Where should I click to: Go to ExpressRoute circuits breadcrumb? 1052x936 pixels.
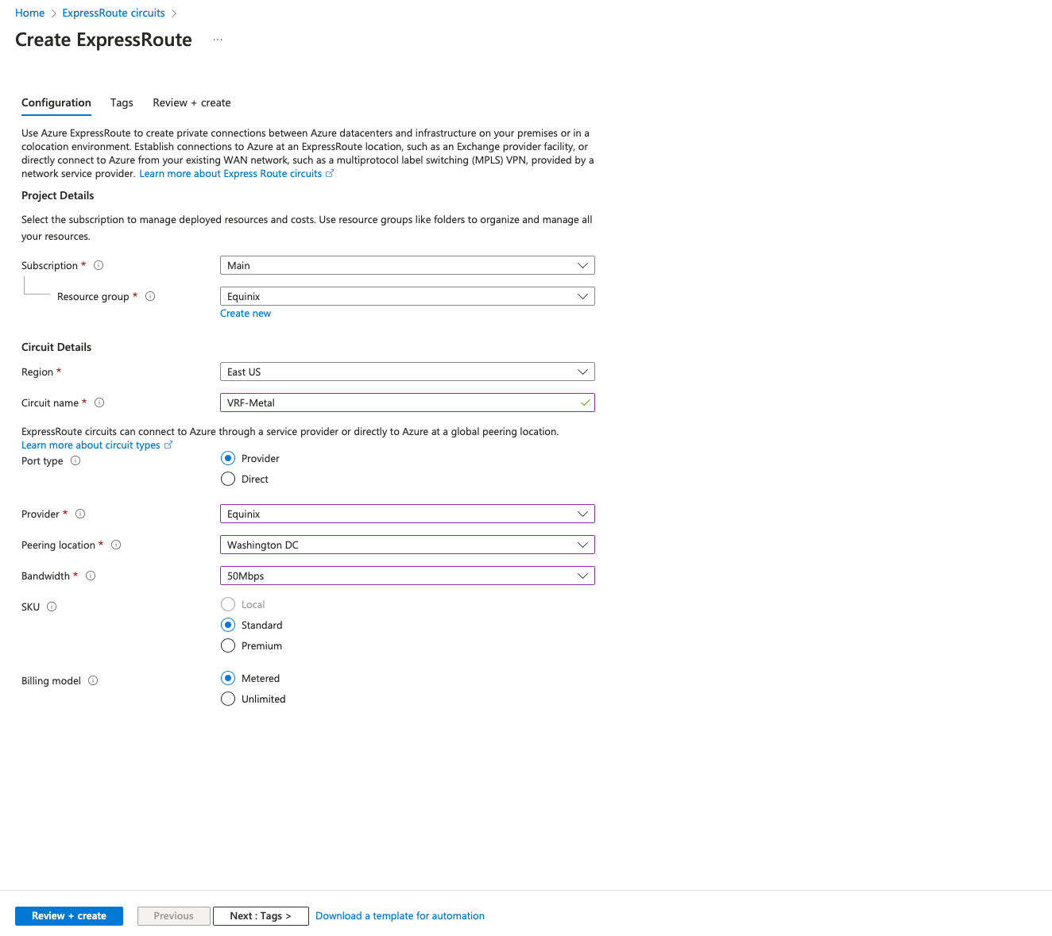point(114,13)
